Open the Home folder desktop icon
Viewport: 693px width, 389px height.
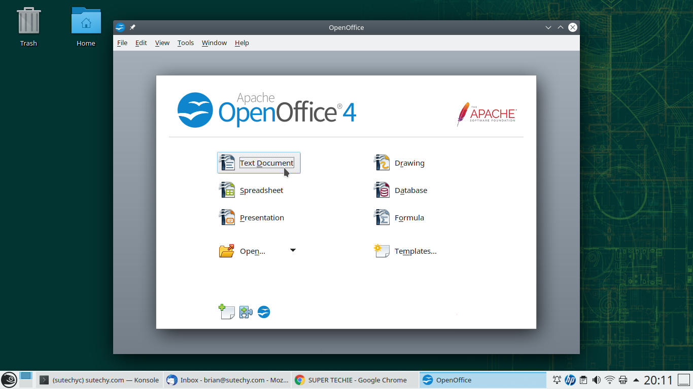tap(86, 27)
